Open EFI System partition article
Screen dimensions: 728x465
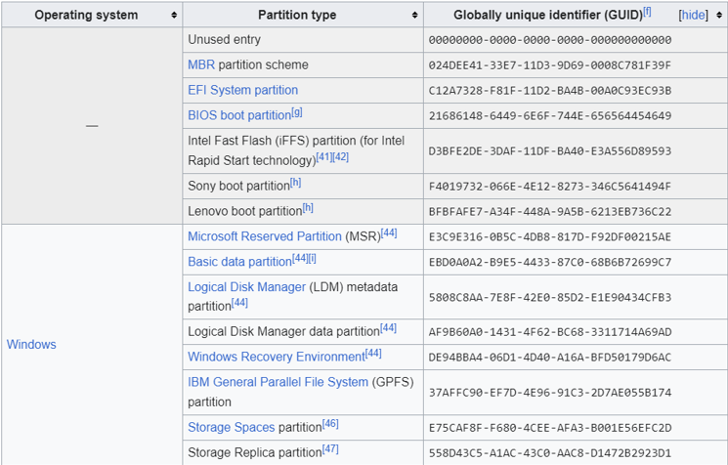click(x=242, y=90)
